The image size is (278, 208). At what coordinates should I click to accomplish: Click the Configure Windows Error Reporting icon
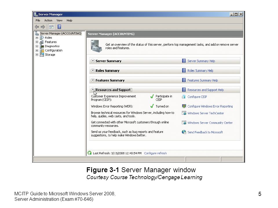coord(184,106)
